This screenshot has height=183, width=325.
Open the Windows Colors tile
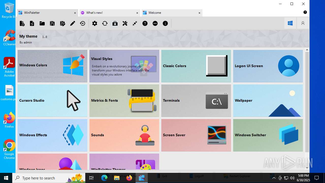point(52,66)
